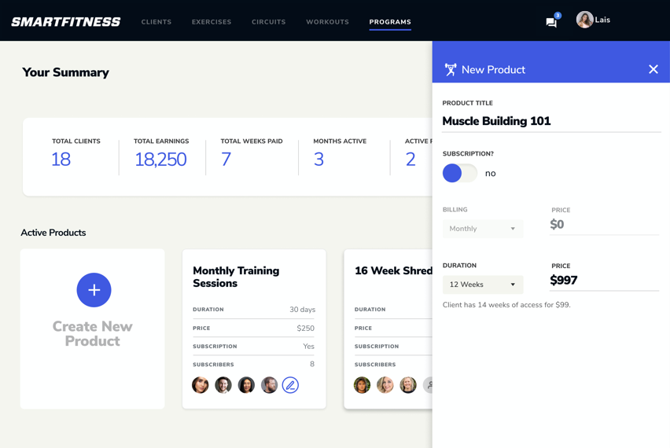Toggle the Subscription switch
The width and height of the screenshot is (670, 448).
(x=460, y=173)
